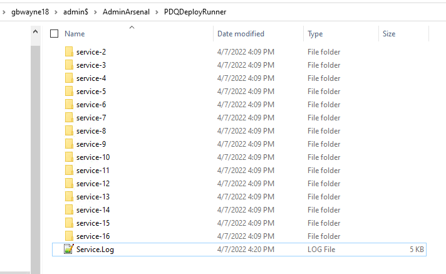
Task: Expand breadcrumb chevron after AdminArsenal
Action: (x=157, y=12)
